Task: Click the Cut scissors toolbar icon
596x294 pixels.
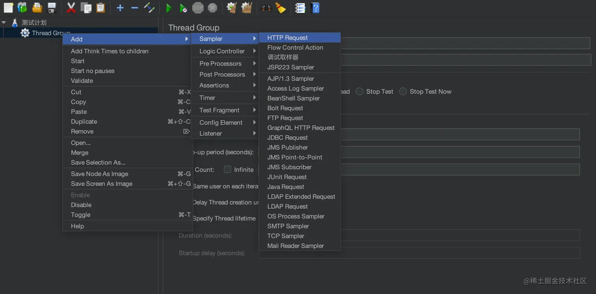Action: [x=71, y=7]
